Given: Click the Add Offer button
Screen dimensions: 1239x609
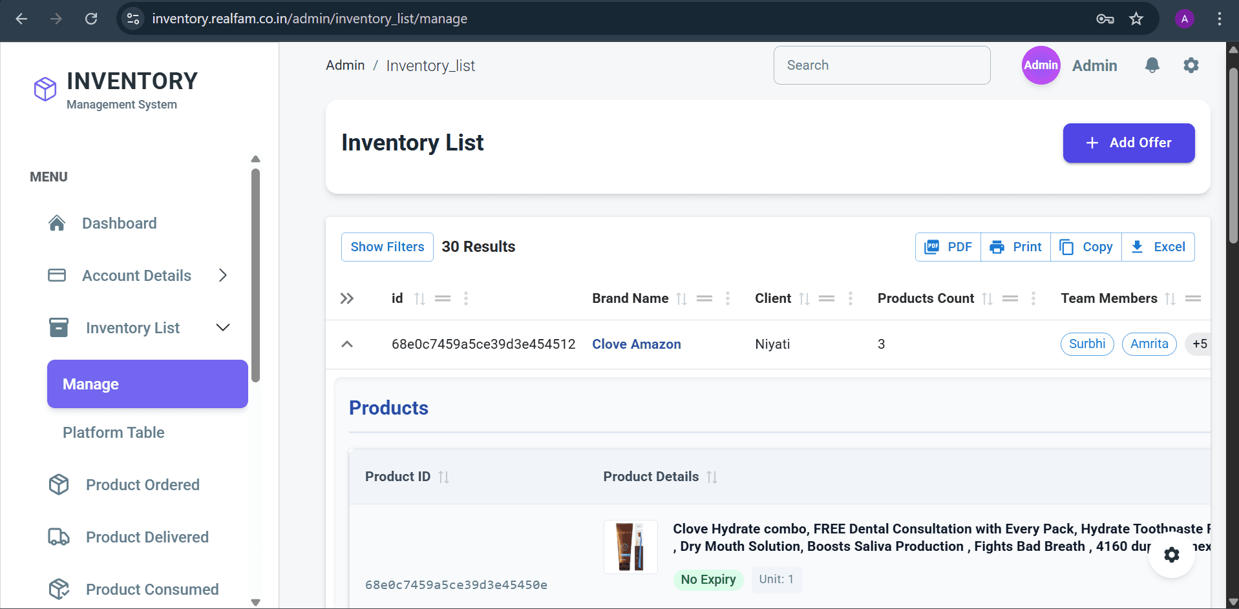Looking at the screenshot, I should (1128, 143).
